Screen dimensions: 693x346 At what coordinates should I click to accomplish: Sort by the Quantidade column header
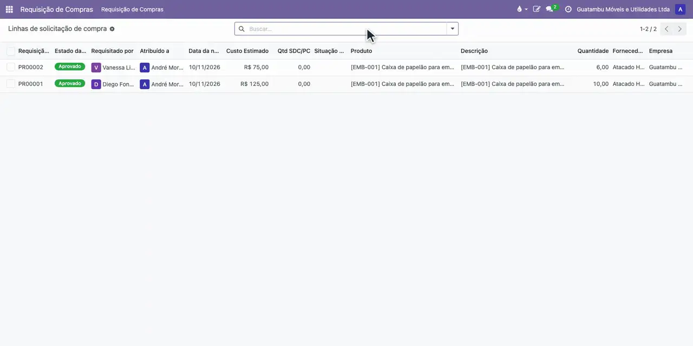(593, 51)
